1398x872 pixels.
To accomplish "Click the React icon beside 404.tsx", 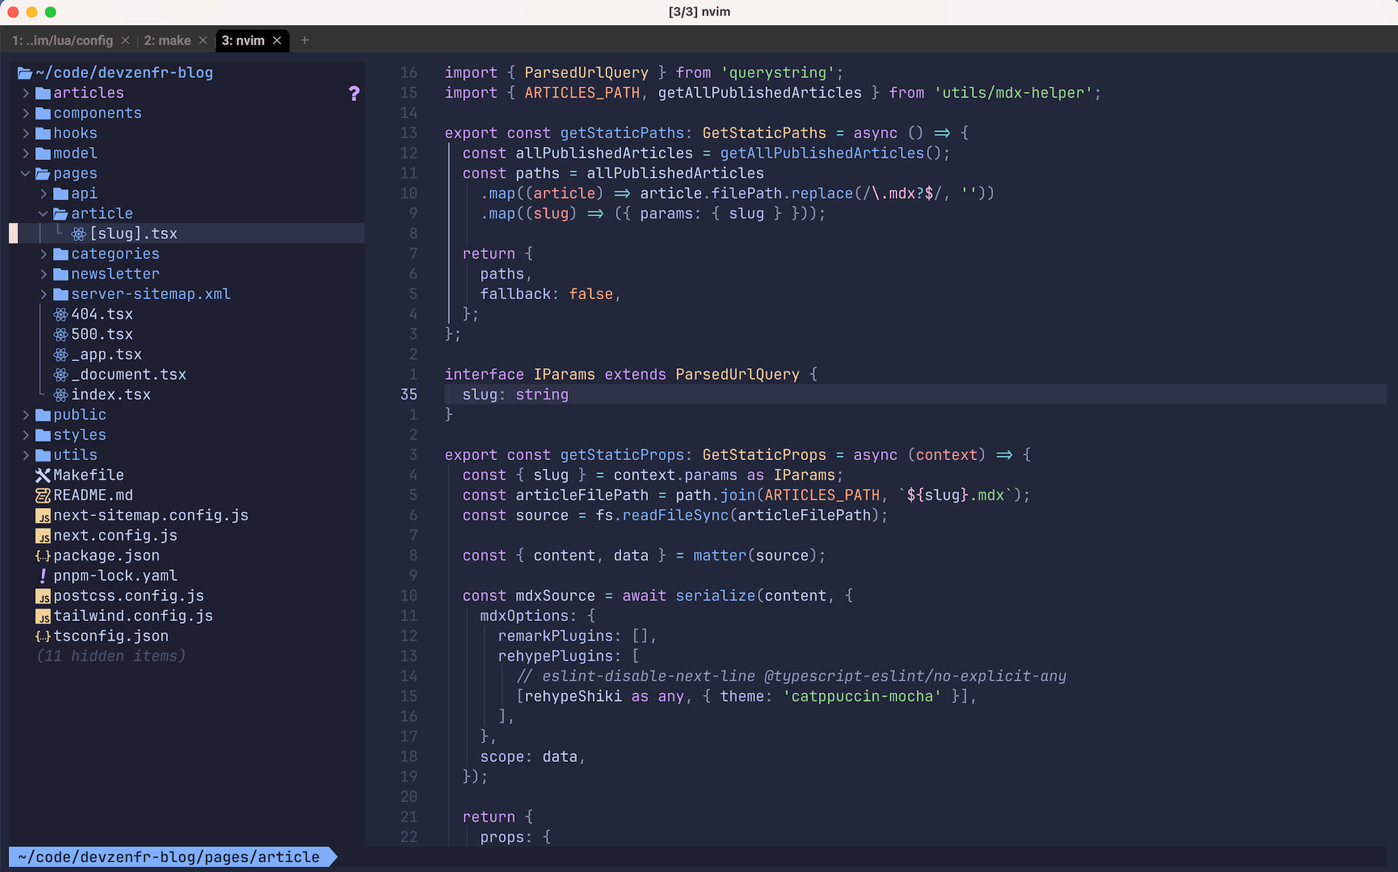I will click(61, 314).
